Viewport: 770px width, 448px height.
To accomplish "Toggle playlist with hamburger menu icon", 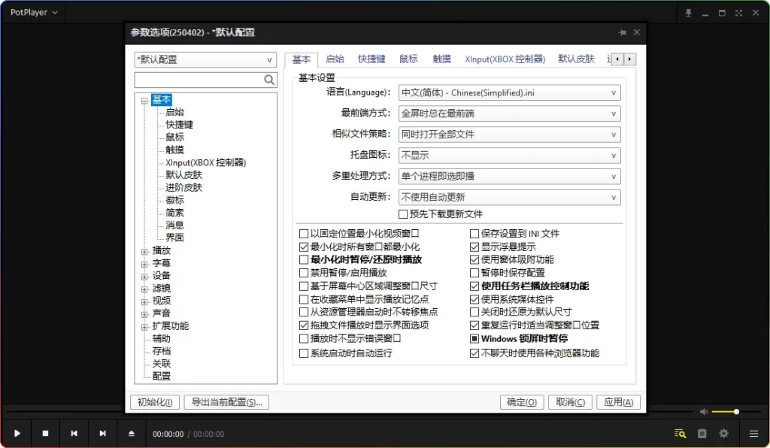I will coord(753,433).
